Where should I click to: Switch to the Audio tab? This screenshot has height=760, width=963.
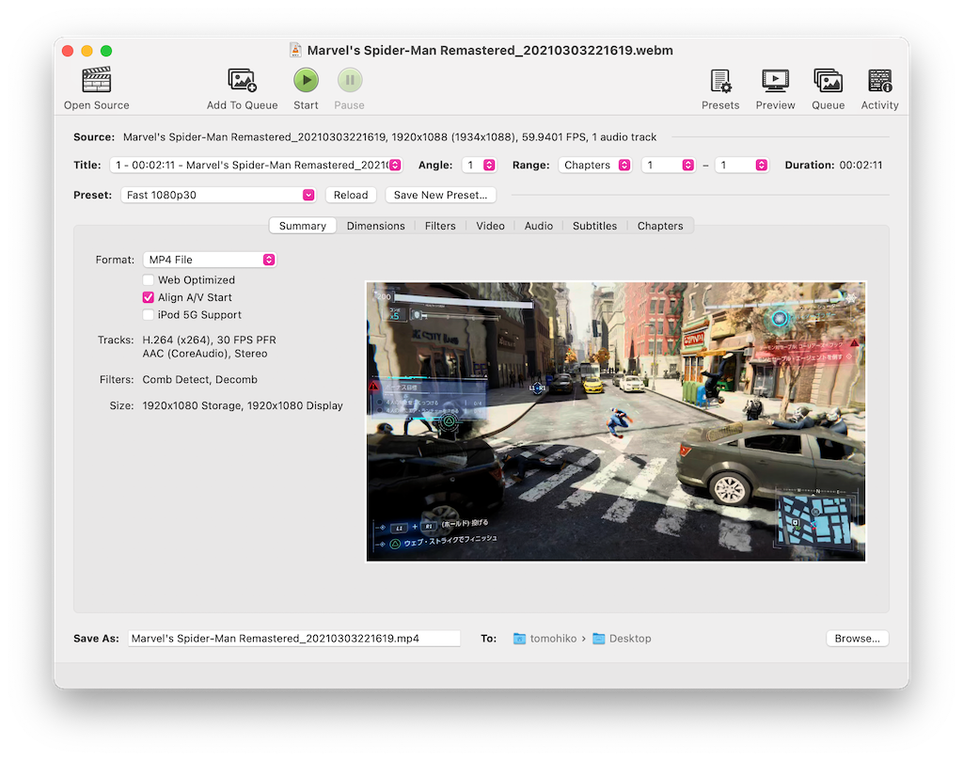click(539, 226)
